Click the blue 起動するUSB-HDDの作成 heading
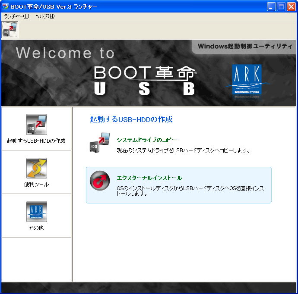Image resolution: width=298 pixels, height=294 pixels. click(x=131, y=119)
